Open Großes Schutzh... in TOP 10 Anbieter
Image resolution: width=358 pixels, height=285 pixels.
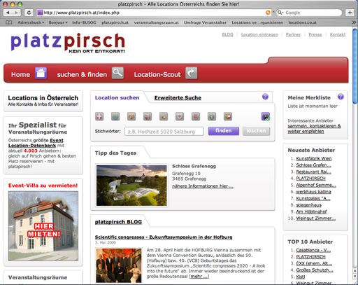315,270
